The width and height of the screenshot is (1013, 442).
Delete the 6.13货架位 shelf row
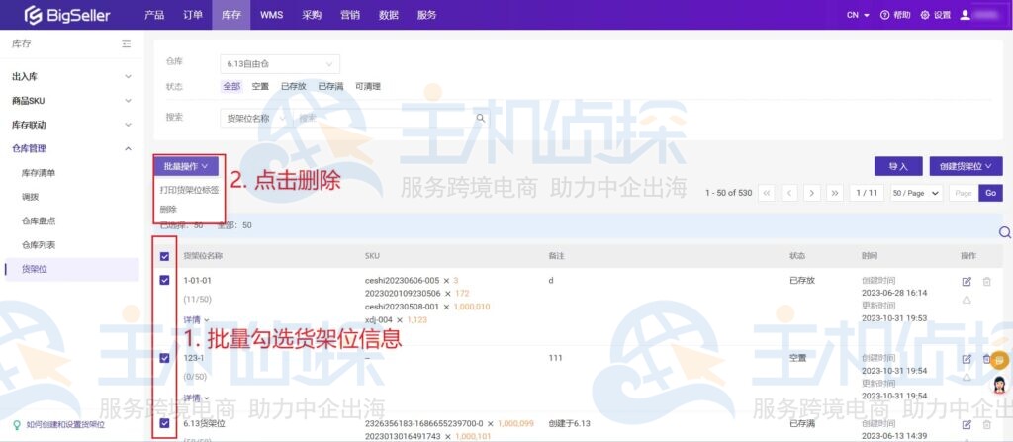coord(986,424)
